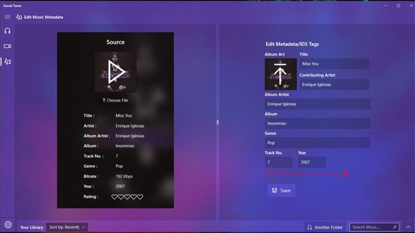
Task: Click the fourth rating heart in Source
Action: click(134, 197)
